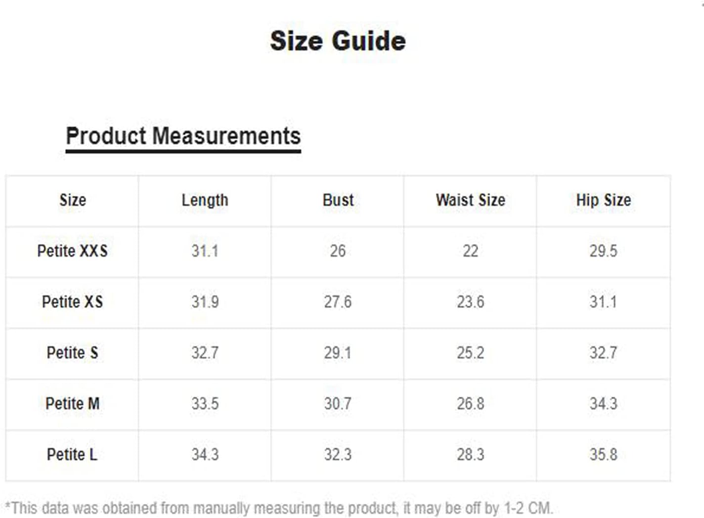Select the Length column header
Viewport: 704px width, 518px height.
click(x=205, y=200)
